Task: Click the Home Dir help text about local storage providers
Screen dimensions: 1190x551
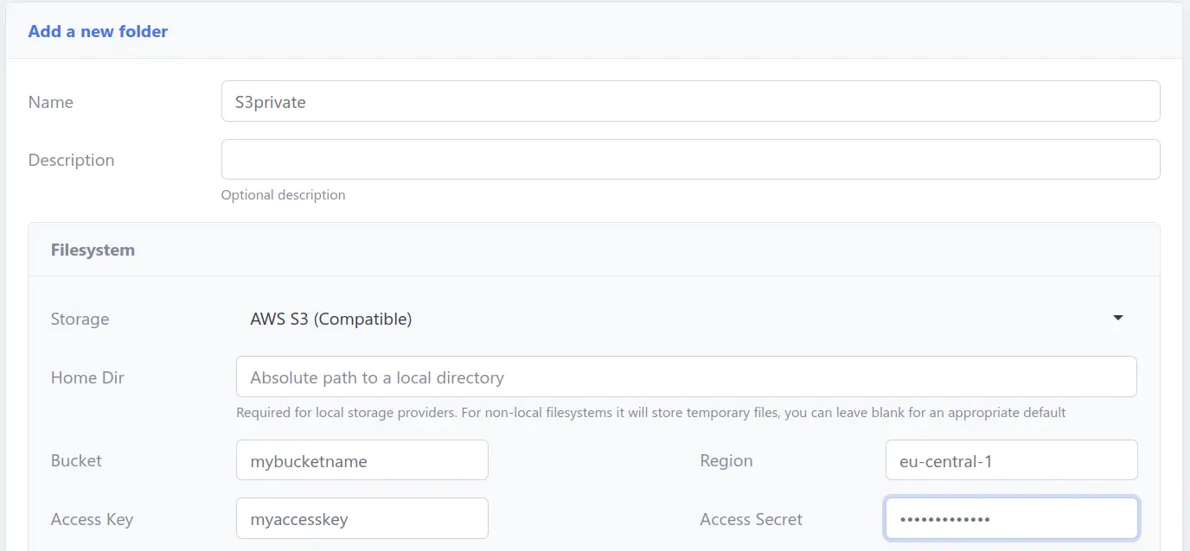Action: click(x=650, y=412)
